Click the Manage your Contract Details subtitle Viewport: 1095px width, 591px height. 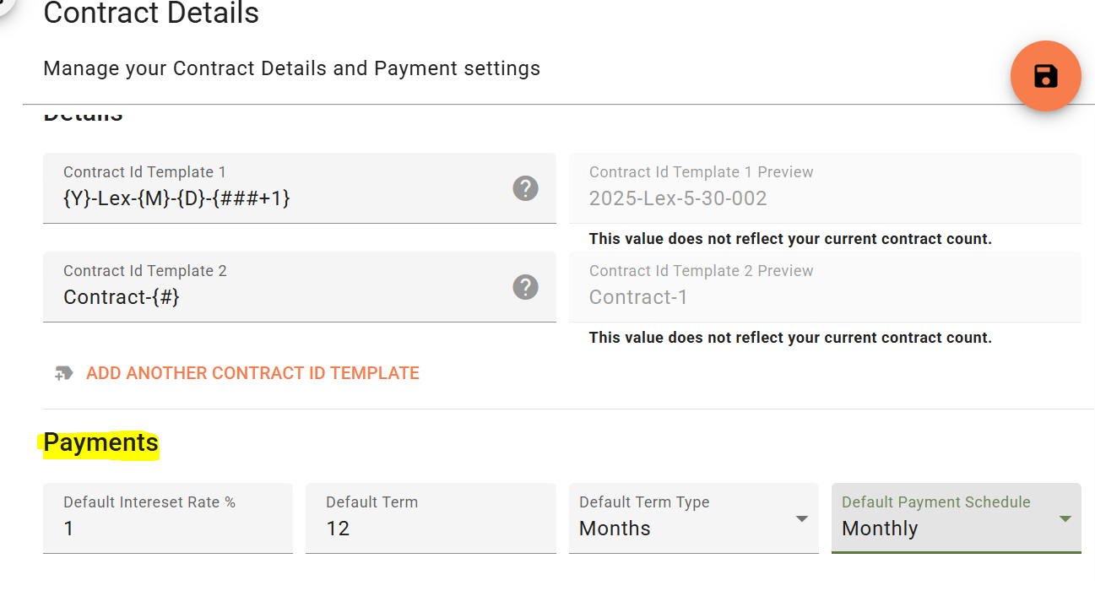(x=292, y=68)
